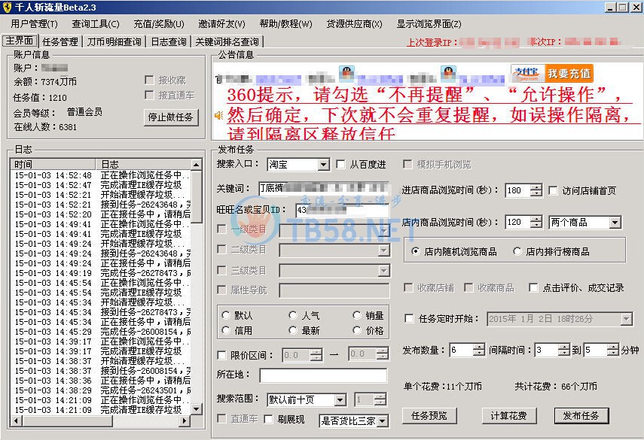Click the 所在地 input field

pos(323,375)
